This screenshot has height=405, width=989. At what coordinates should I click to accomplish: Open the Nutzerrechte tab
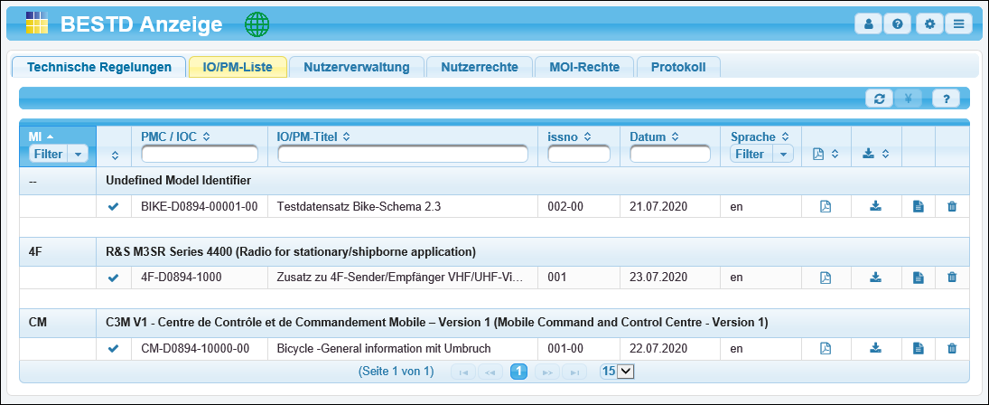coord(480,67)
